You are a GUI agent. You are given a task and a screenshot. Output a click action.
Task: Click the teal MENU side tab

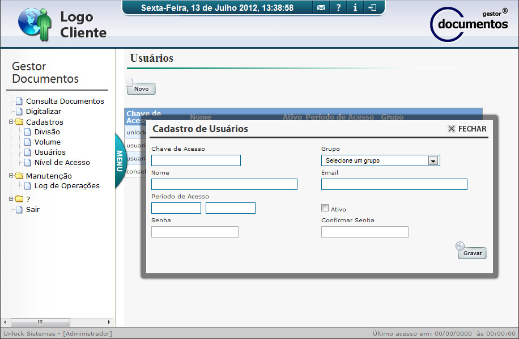[x=120, y=161]
